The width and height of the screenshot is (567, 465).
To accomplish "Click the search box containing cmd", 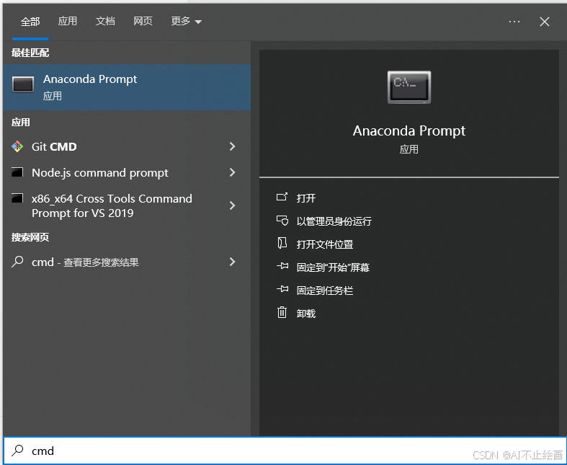I will pos(285,451).
